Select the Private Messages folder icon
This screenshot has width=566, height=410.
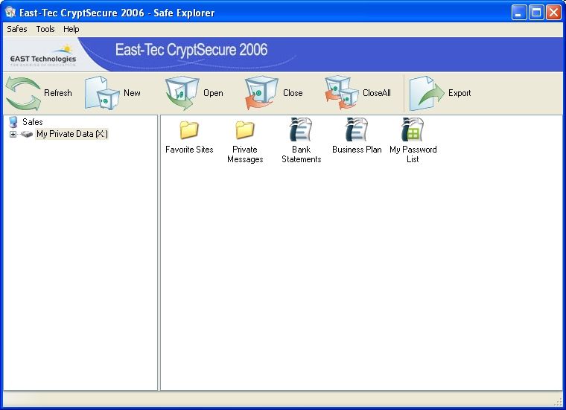click(245, 129)
